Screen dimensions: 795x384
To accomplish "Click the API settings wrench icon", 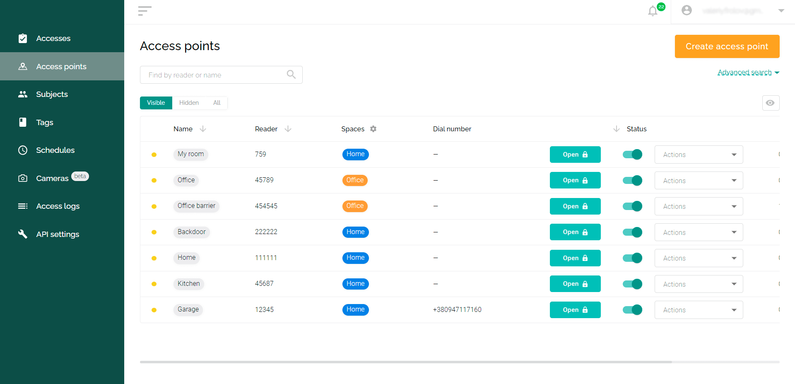I will (23, 234).
